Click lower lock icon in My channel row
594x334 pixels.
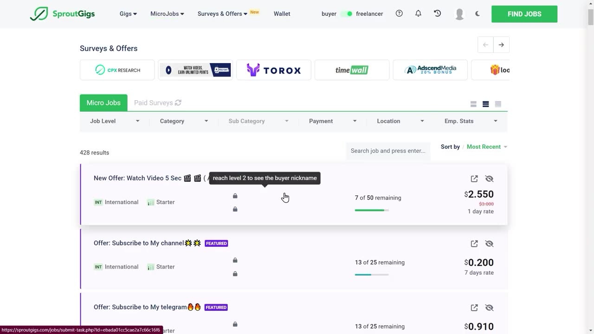point(235,274)
